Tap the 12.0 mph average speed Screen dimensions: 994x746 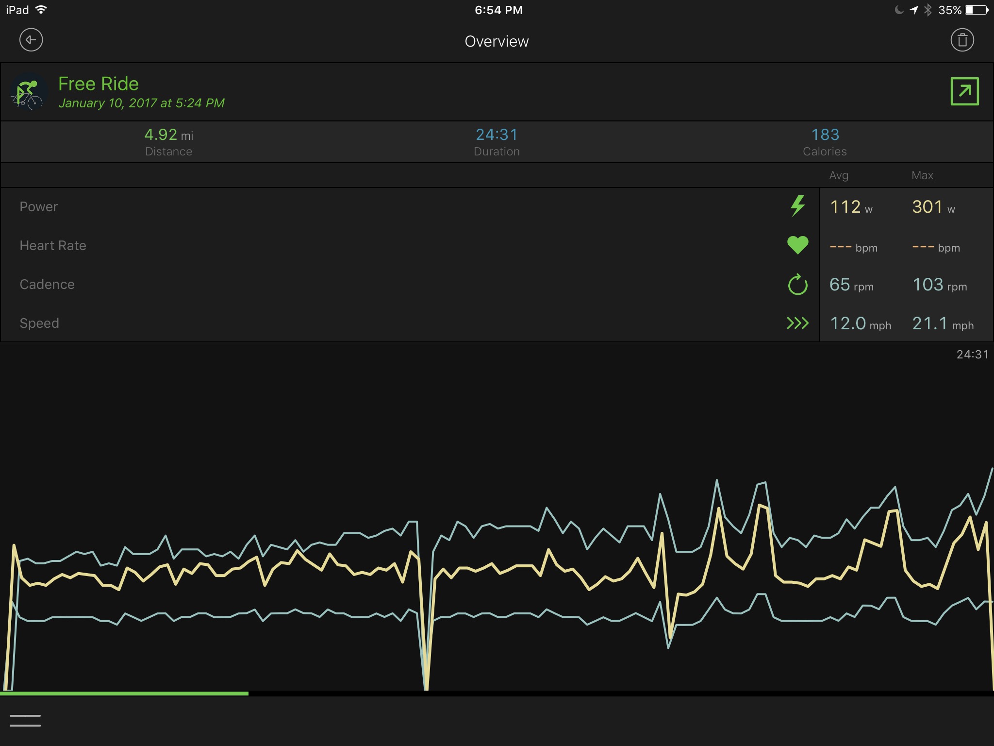861,323
